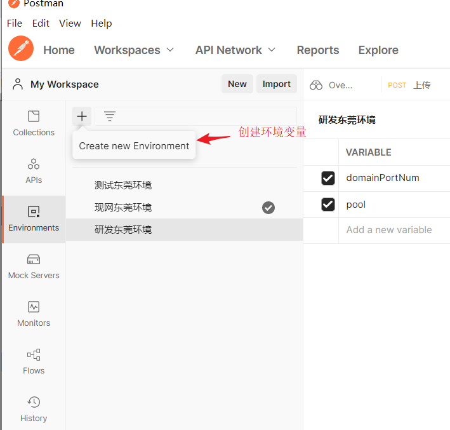Open the Edit menu

coord(41,24)
